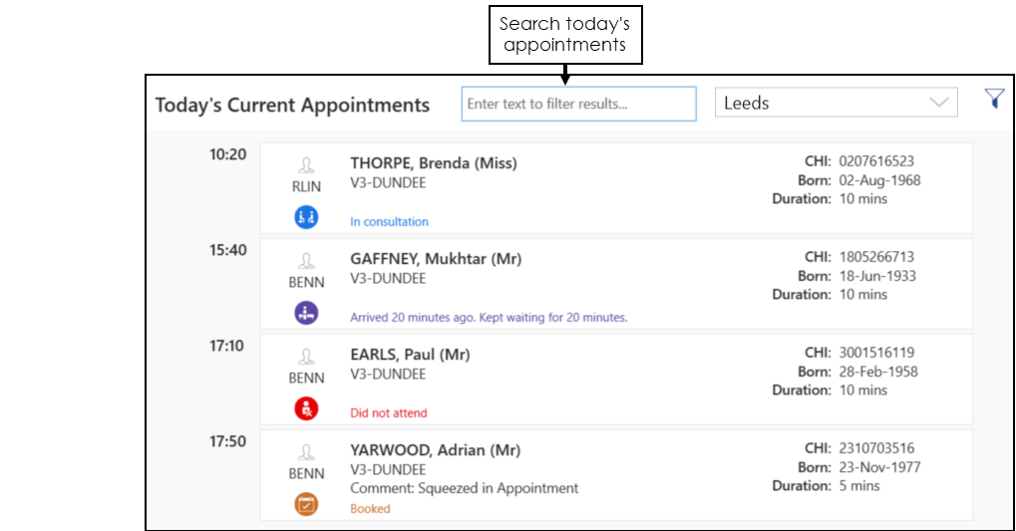The width and height of the screenshot is (1016, 531).
Task: Click the 15:40 appointment time slot
Action: pyautogui.click(x=227, y=250)
